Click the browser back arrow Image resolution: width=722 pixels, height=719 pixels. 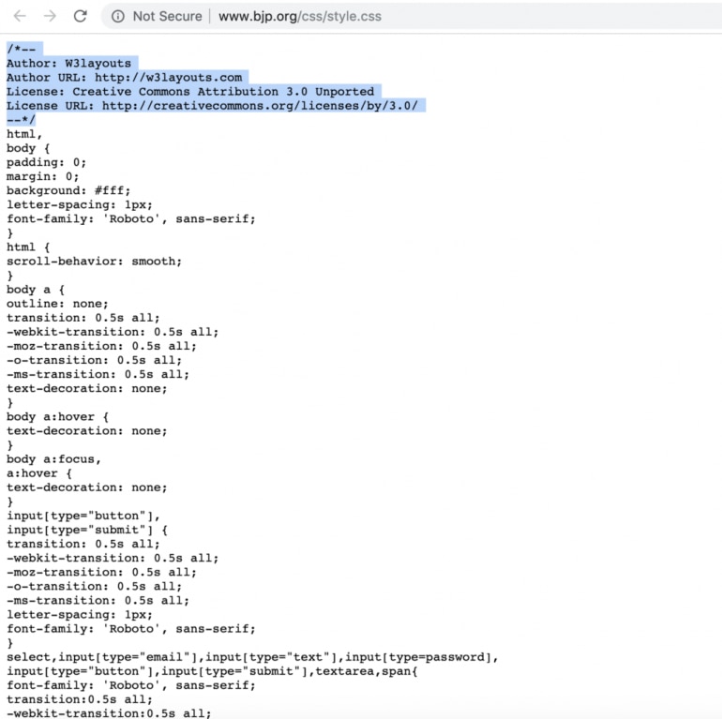pos(20,16)
